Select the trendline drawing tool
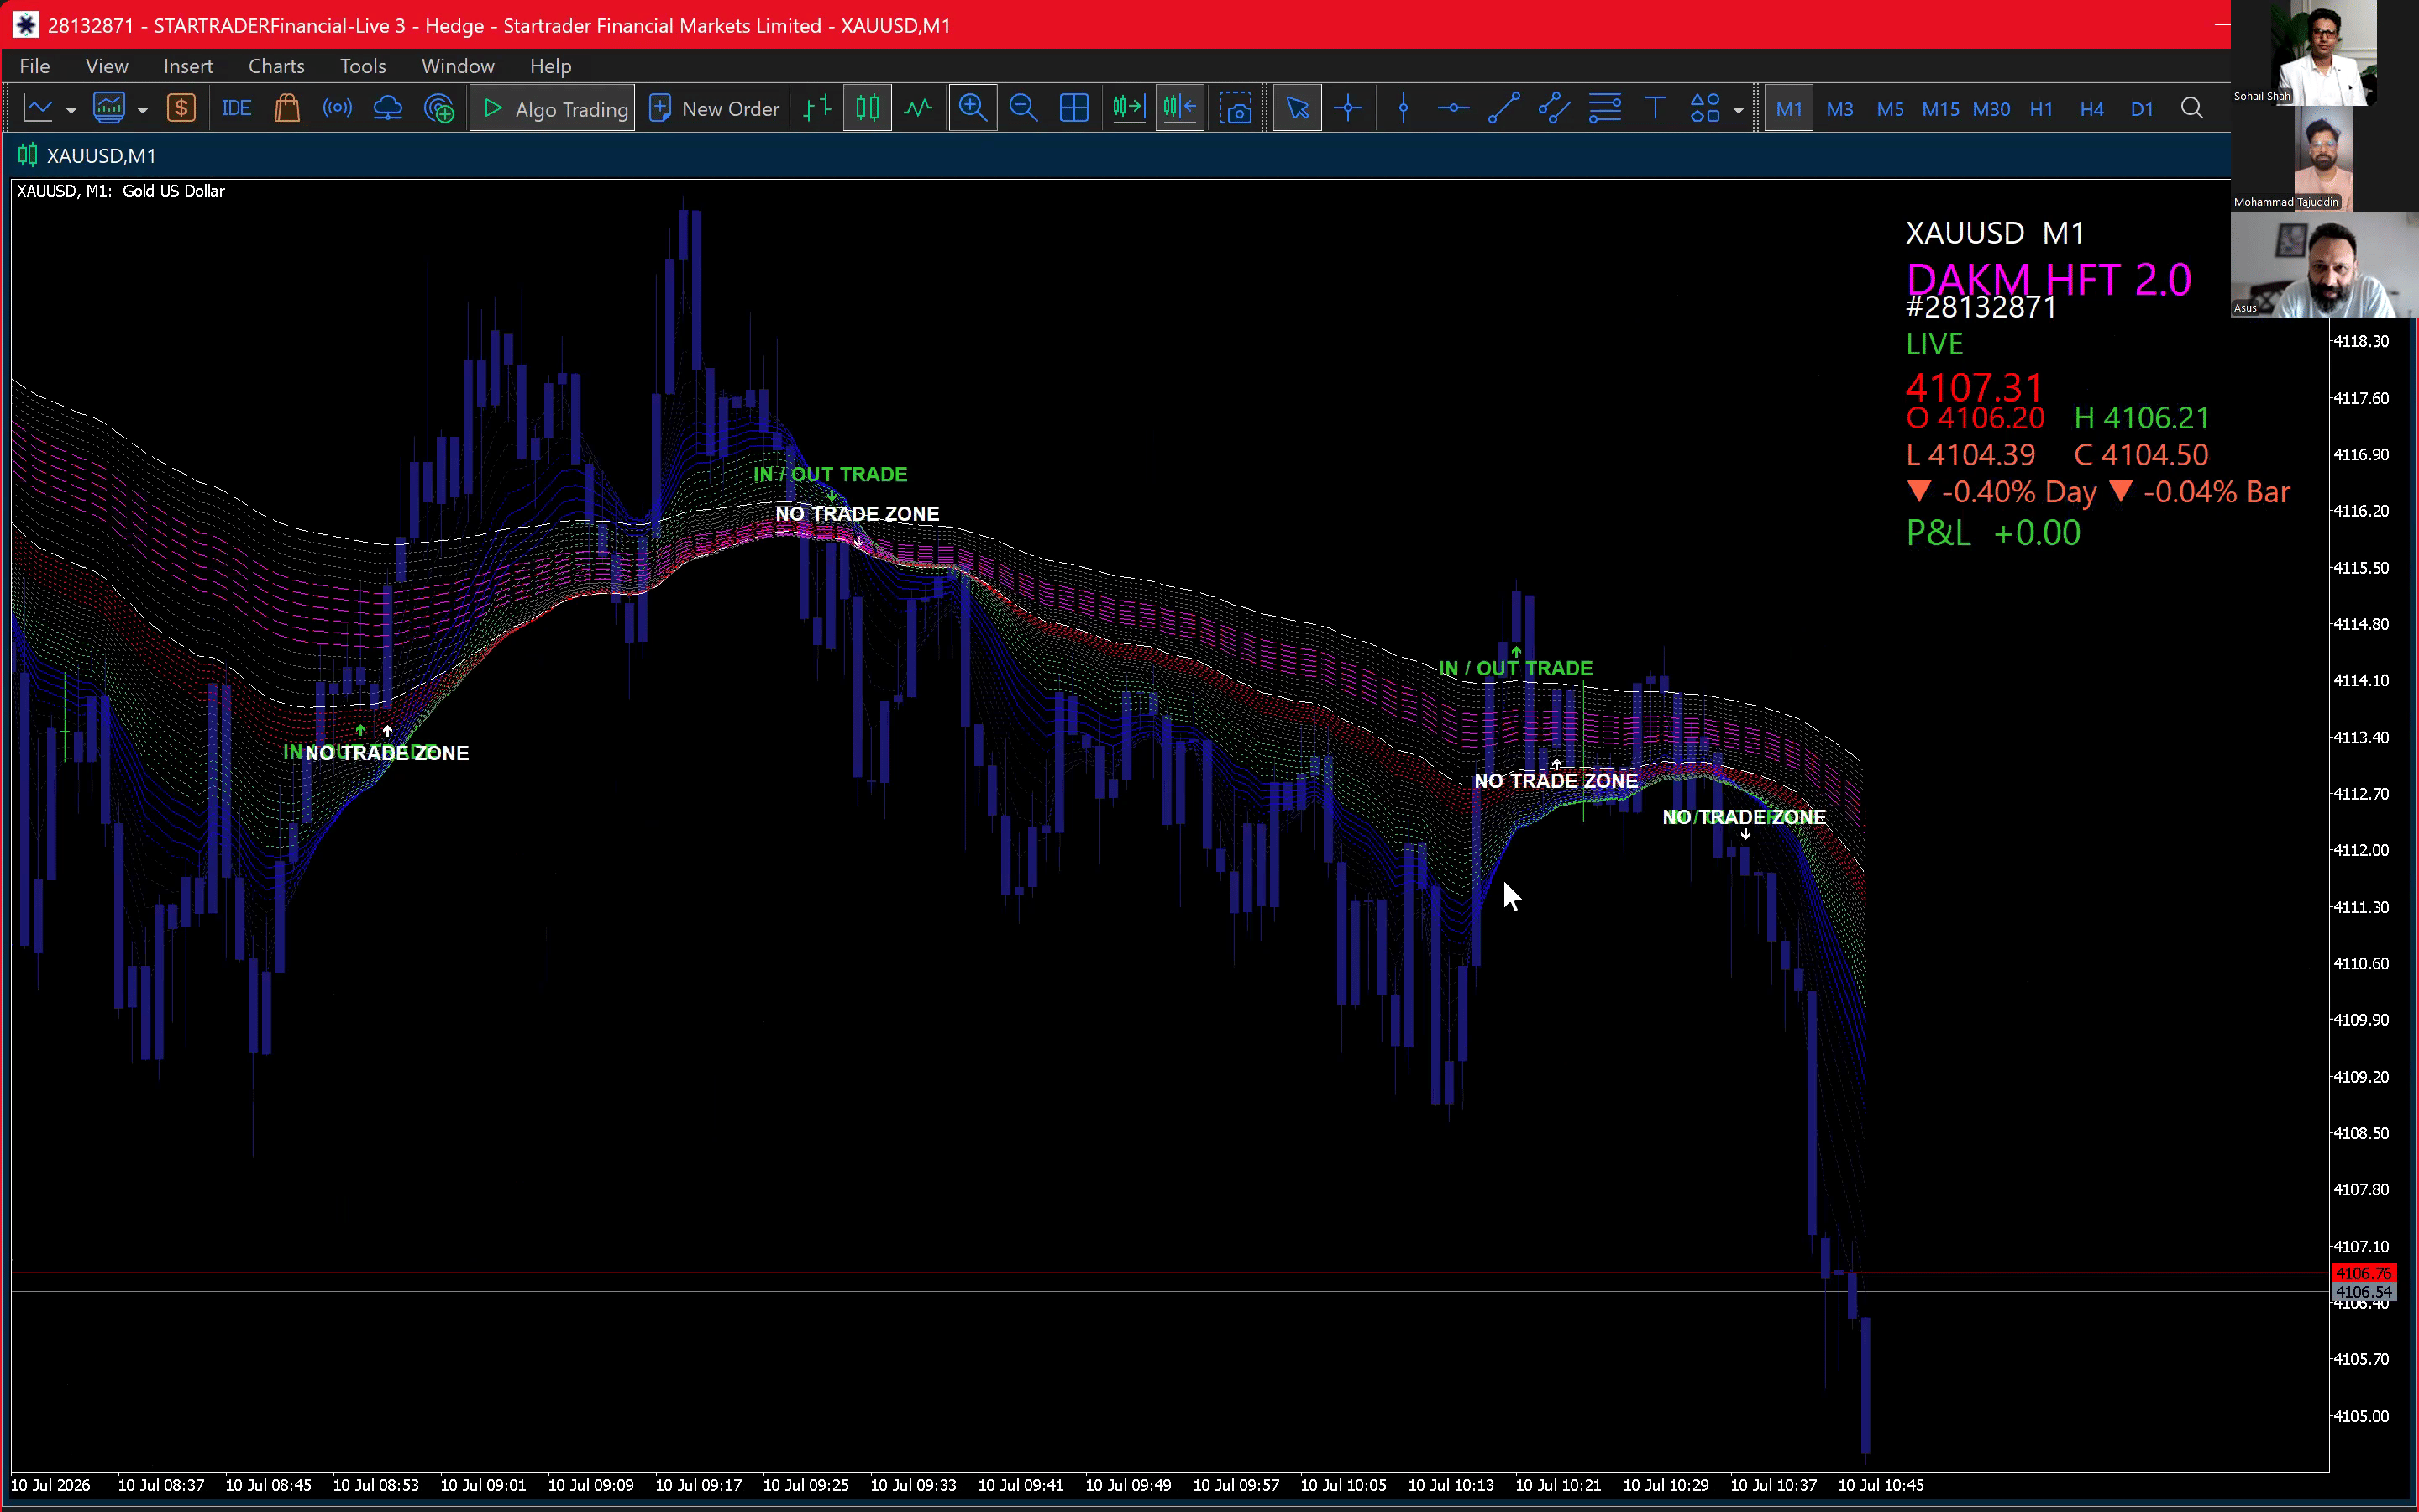This screenshot has height=1512, width=2419. click(1503, 108)
